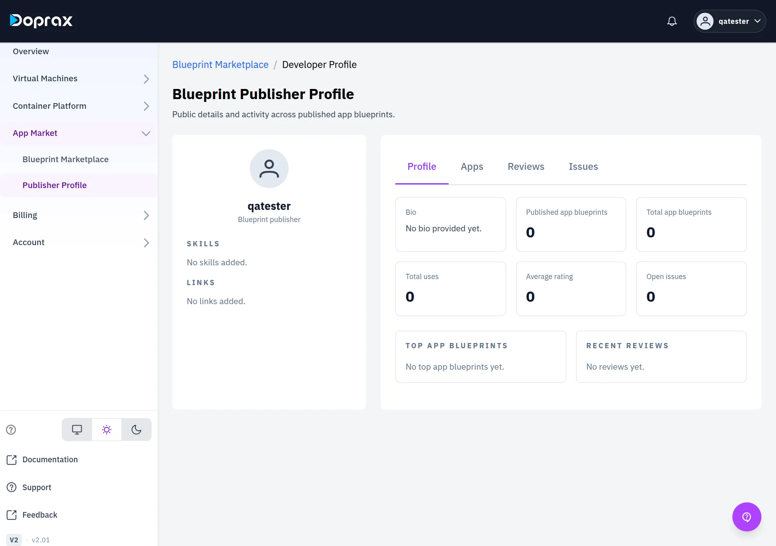Open the qatester user dropdown

click(x=730, y=21)
